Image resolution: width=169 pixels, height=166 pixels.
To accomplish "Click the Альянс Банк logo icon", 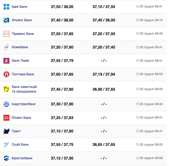I will 6,20.
